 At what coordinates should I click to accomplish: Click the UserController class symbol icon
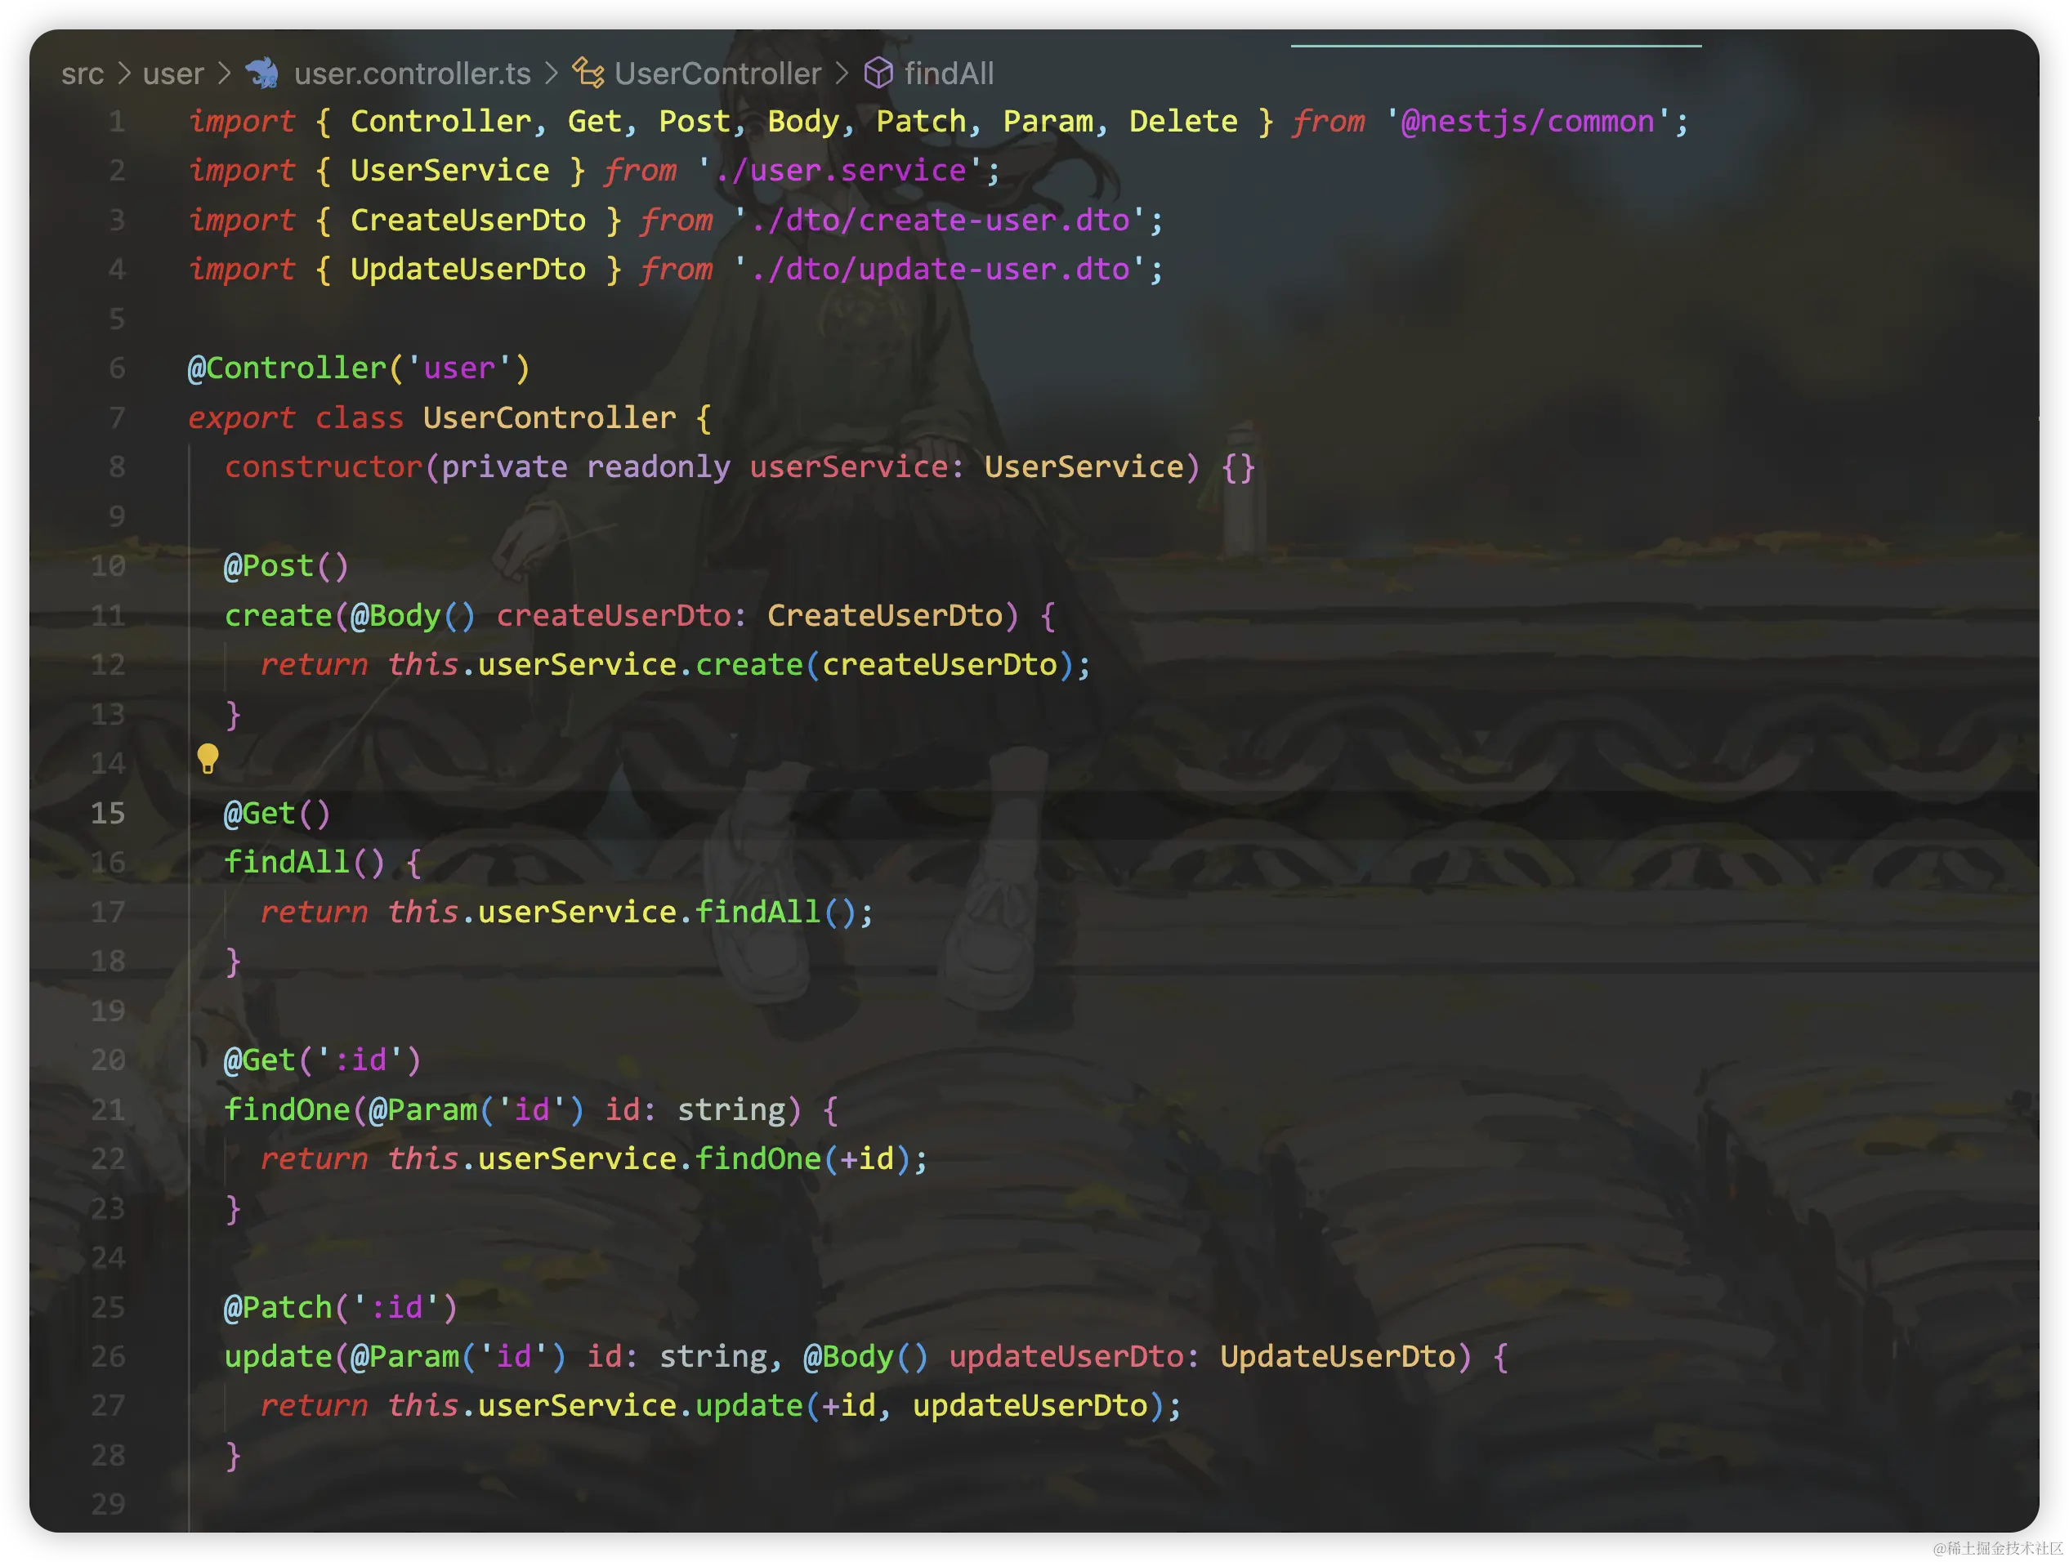coord(588,73)
